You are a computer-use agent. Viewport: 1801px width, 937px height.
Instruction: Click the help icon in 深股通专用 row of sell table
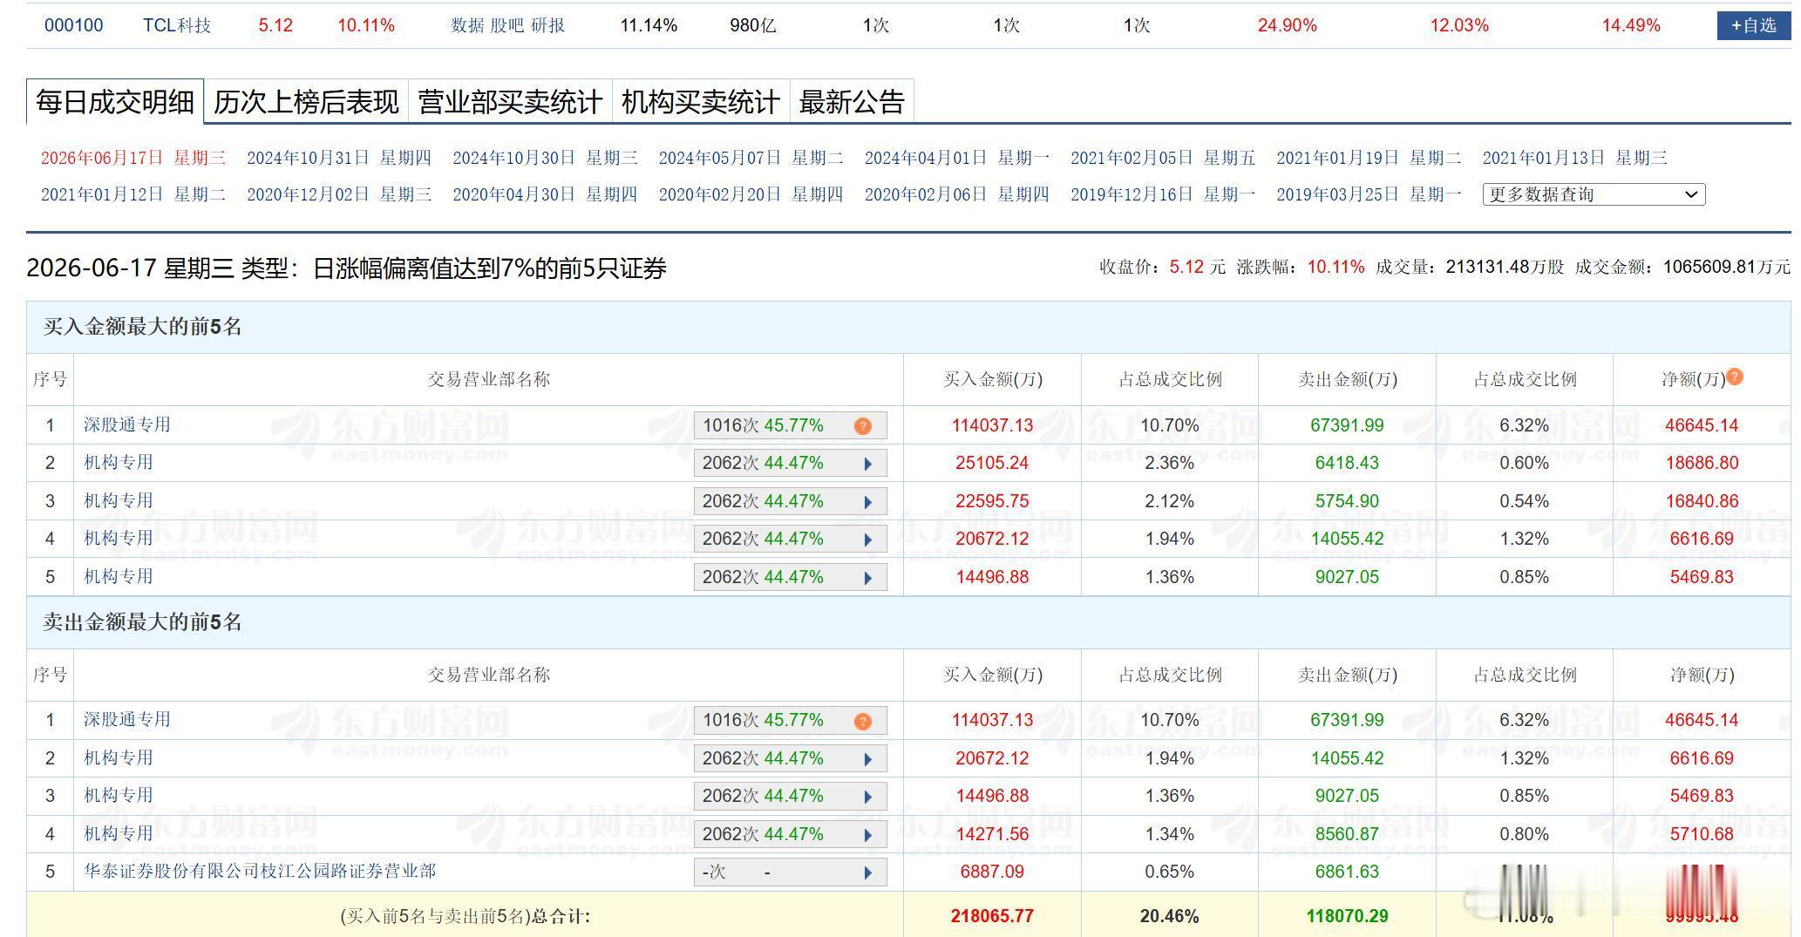[862, 721]
